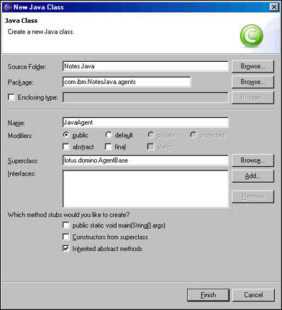The width and height of the screenshot is (282, 310).
Task: Click the Finish button
Action: click(208, 295)
